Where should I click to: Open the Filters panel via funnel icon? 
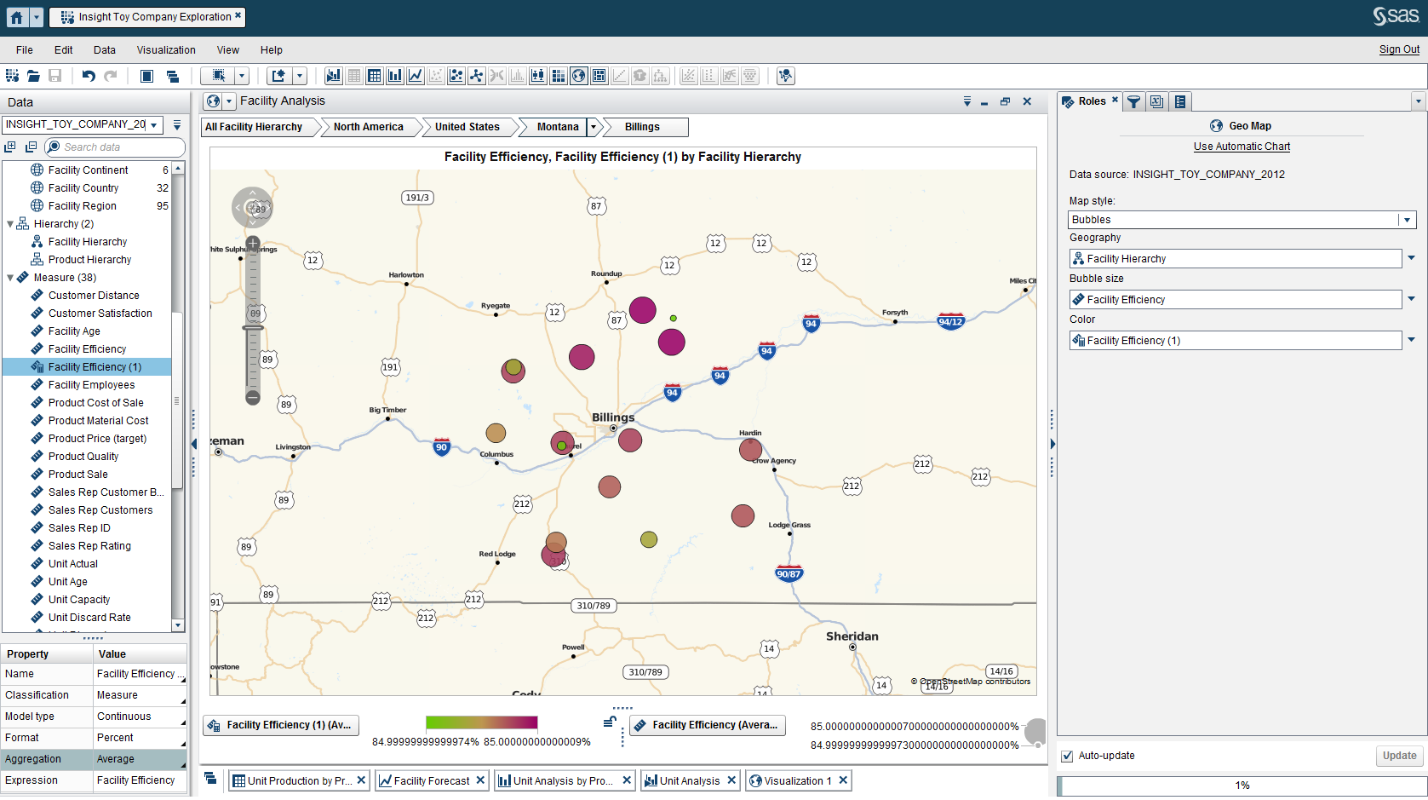1133,101
